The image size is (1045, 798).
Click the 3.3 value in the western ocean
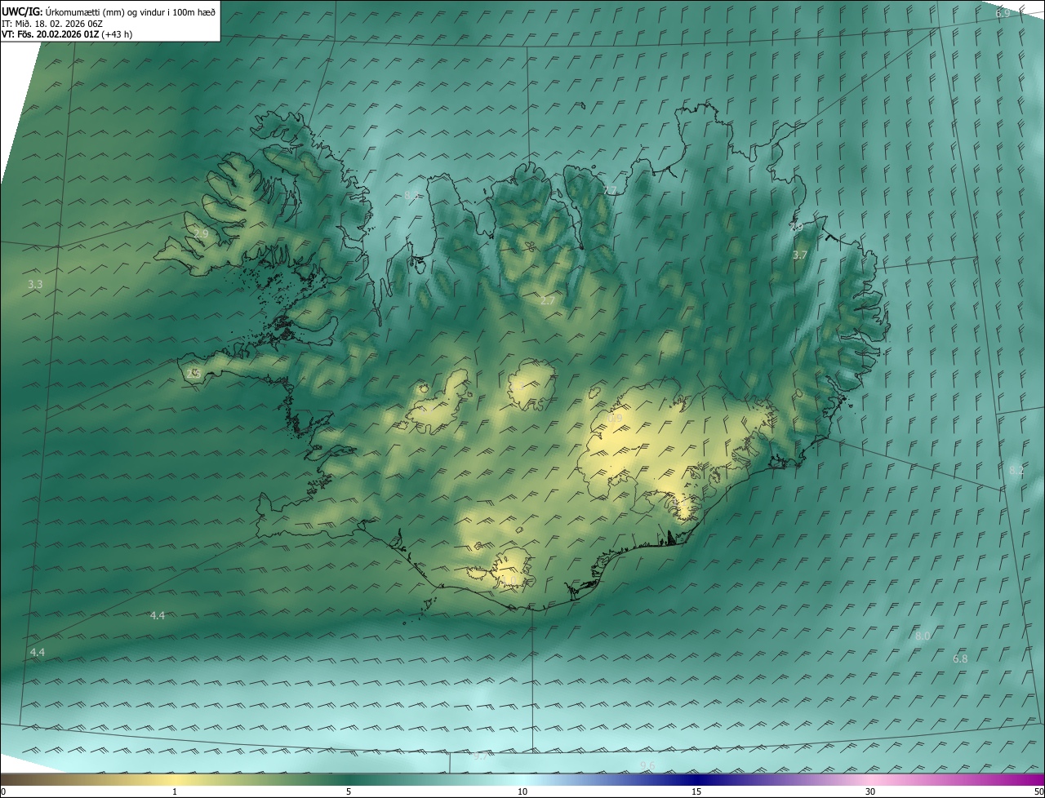coord(35,285)
